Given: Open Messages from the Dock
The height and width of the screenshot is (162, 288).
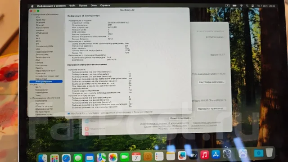Looking at the screenshot, I should pos(78,158).
